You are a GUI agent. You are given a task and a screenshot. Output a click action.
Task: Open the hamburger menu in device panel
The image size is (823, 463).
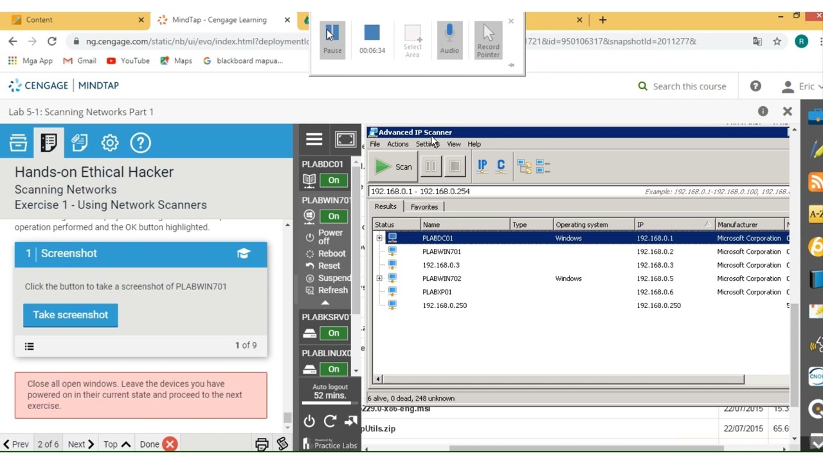click(314, 140)
